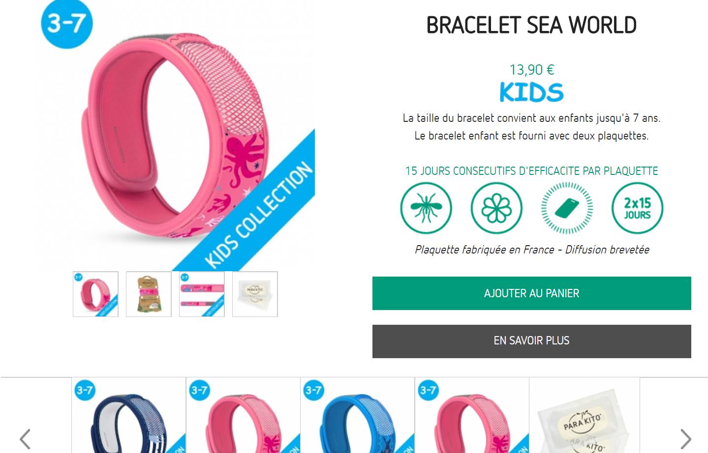Select the refill pellet sachet thumbnail
Viewport: 708px width, 453px height.
point(255,294)
